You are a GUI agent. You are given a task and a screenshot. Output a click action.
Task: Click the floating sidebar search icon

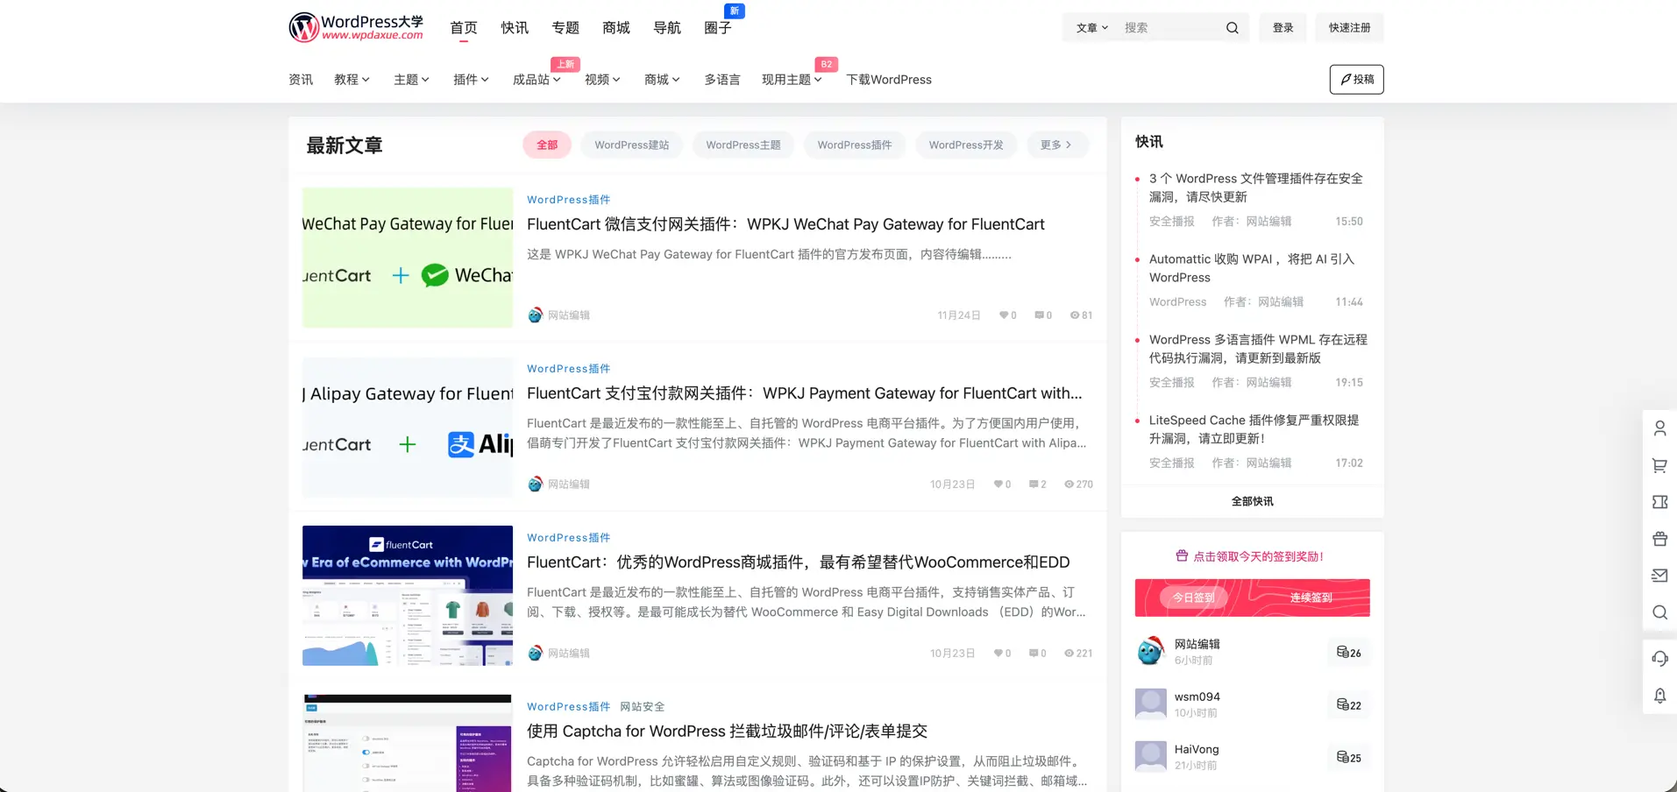tap(1659, 612)
